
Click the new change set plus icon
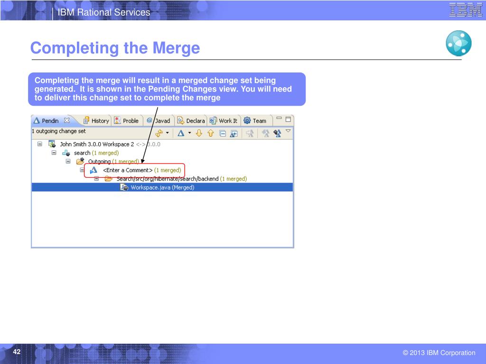point(234,134)
